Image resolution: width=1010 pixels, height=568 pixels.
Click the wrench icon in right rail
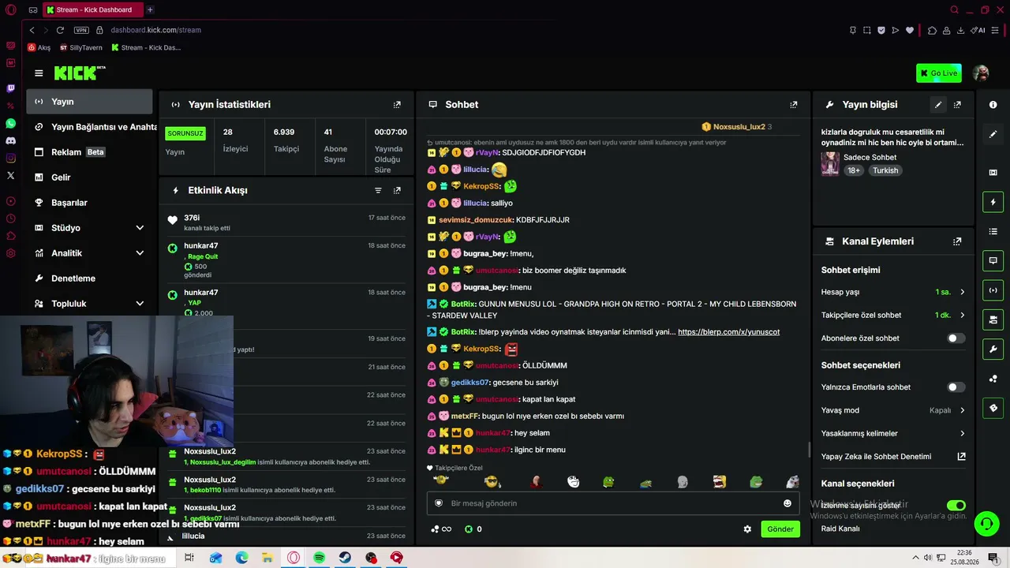(993, 349)
